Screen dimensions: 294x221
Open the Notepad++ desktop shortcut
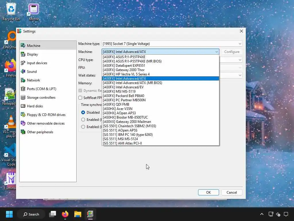(x=9, y=96)
